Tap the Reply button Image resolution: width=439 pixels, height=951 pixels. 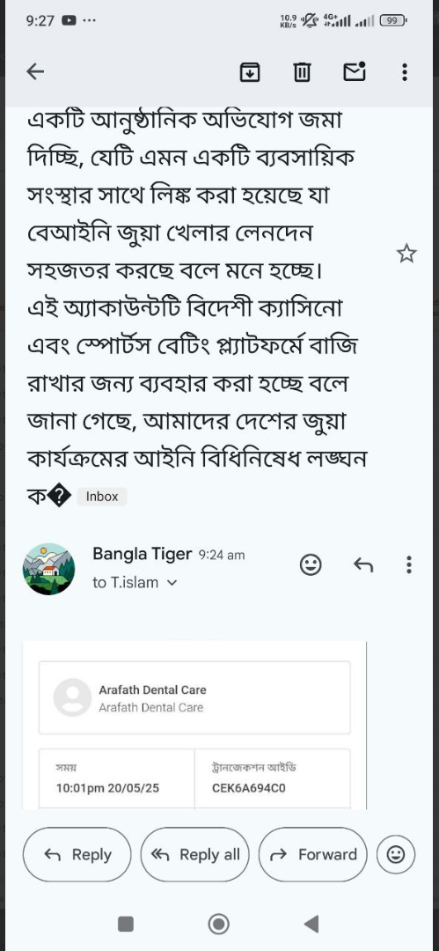tap(77, 854)
